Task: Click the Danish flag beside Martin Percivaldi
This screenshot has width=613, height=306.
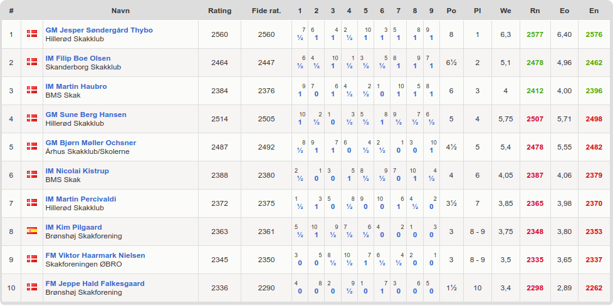Action: click(x=32, y=203)
